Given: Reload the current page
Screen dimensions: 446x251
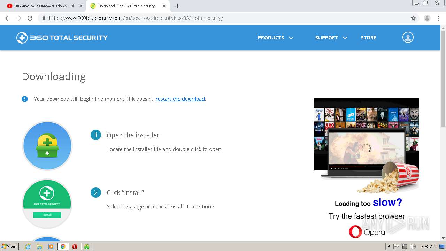Looking at the screenshot, I should pyautogui.click(x=30, y=18).
